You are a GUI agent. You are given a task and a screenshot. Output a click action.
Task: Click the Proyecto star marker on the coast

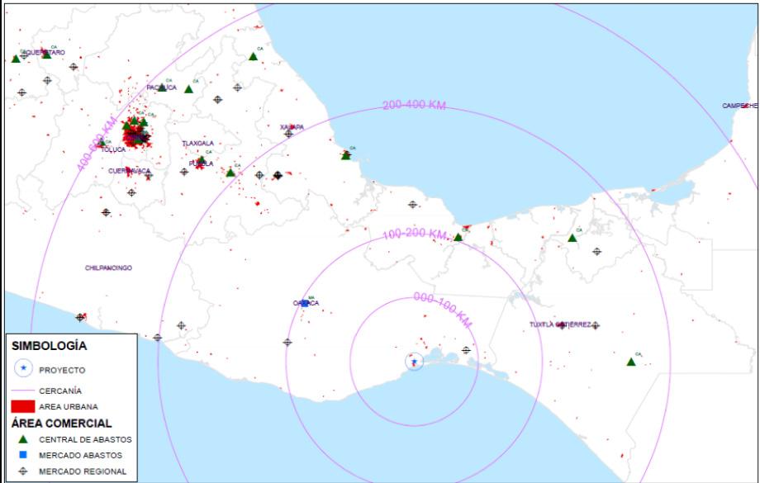[x=414, y=362]
